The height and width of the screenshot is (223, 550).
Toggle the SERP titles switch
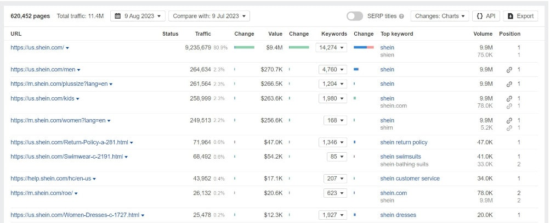[355, 16]
